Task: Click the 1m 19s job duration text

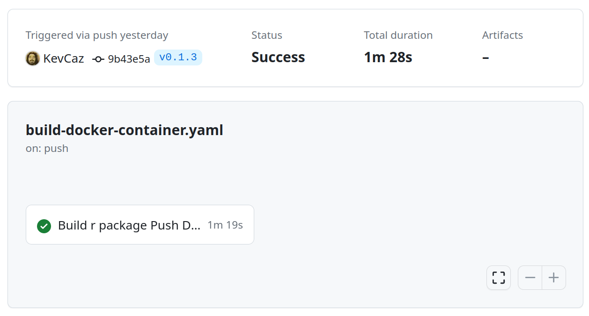Action: point(225,225)
